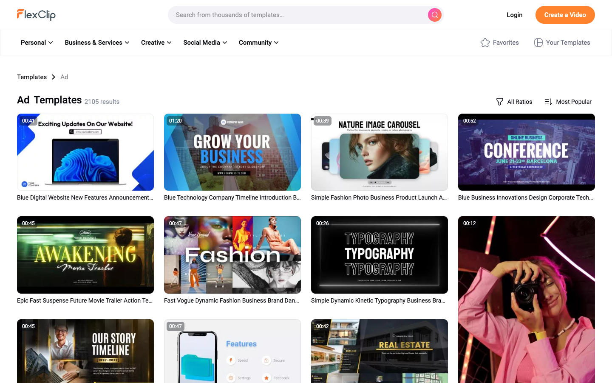Click the All Ratios filter funnel icon

[500, 102]
